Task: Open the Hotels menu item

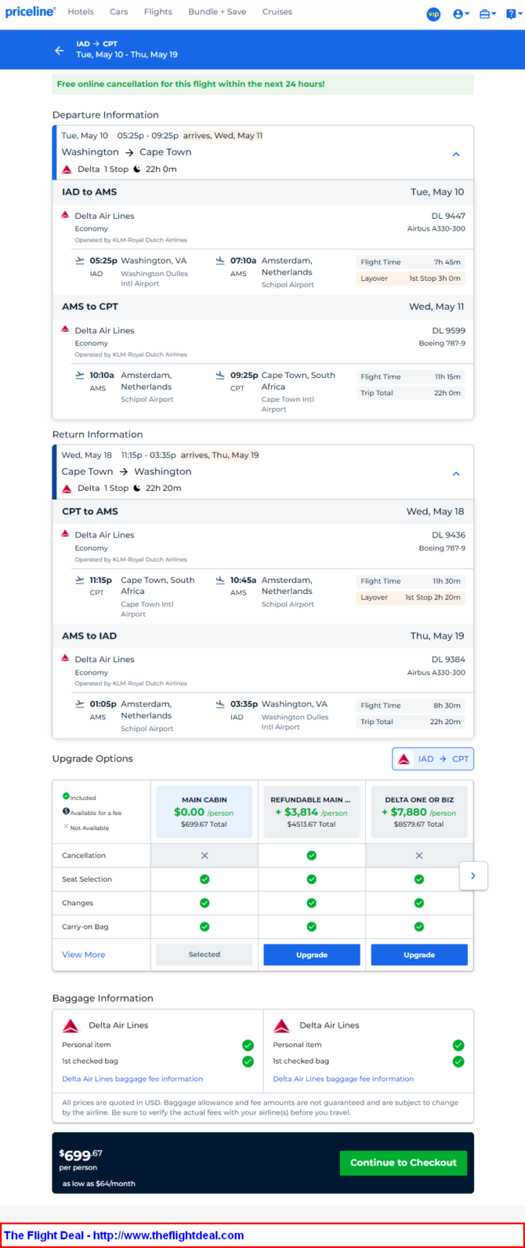Action: pyautogui.click(x=81, y=12)
